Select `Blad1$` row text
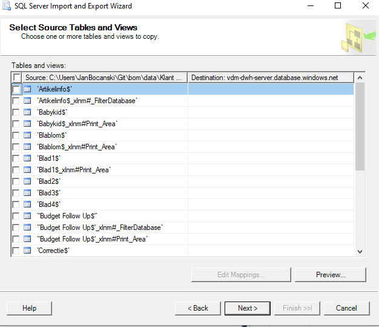This screenshot has width=379, height=327. [48, 158]
